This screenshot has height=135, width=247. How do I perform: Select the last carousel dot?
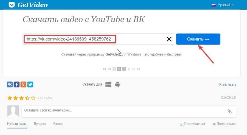click(139, 69)
